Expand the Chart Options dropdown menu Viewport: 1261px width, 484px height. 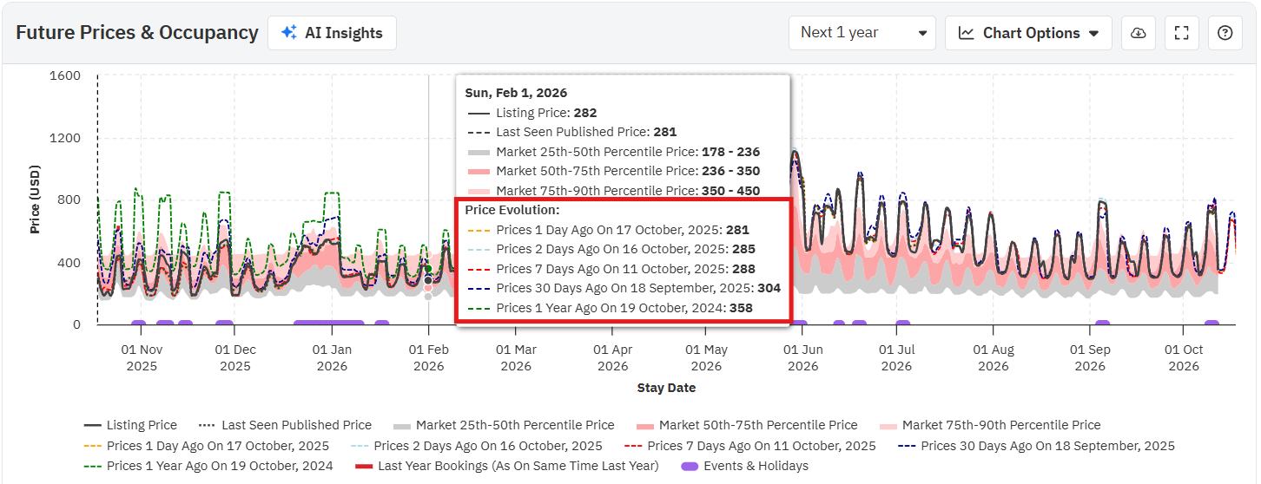click(1028, 33)
